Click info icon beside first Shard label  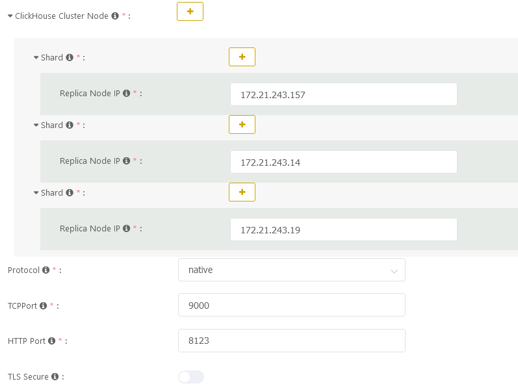(x=70, y=57)
